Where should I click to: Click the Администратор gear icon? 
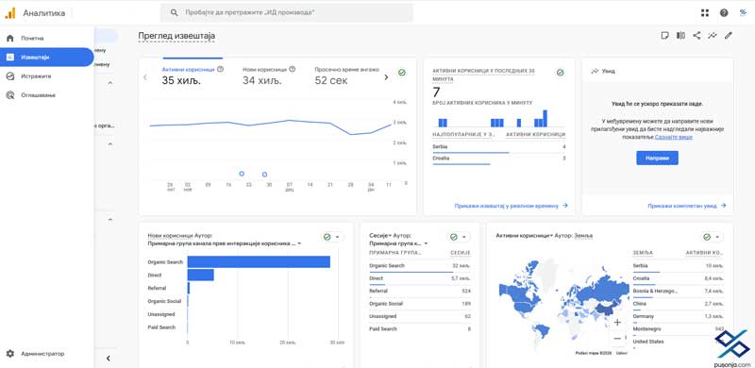[x=10, y=354]
